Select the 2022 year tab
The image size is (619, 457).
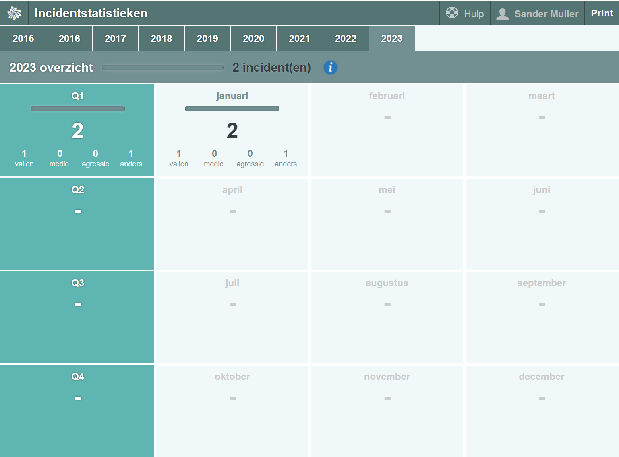(346, 39)
